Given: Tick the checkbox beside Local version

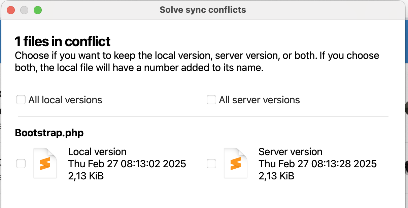Looking at the screenshot, I should 21,164.
